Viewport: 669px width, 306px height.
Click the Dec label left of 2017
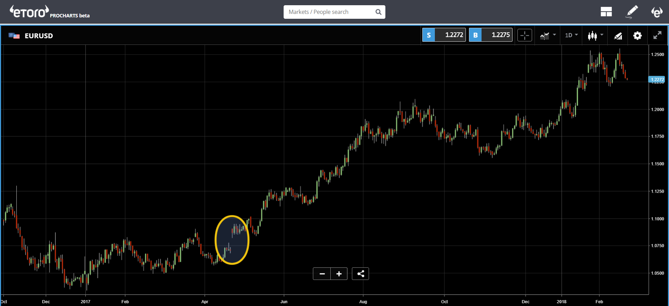point(46,302)
